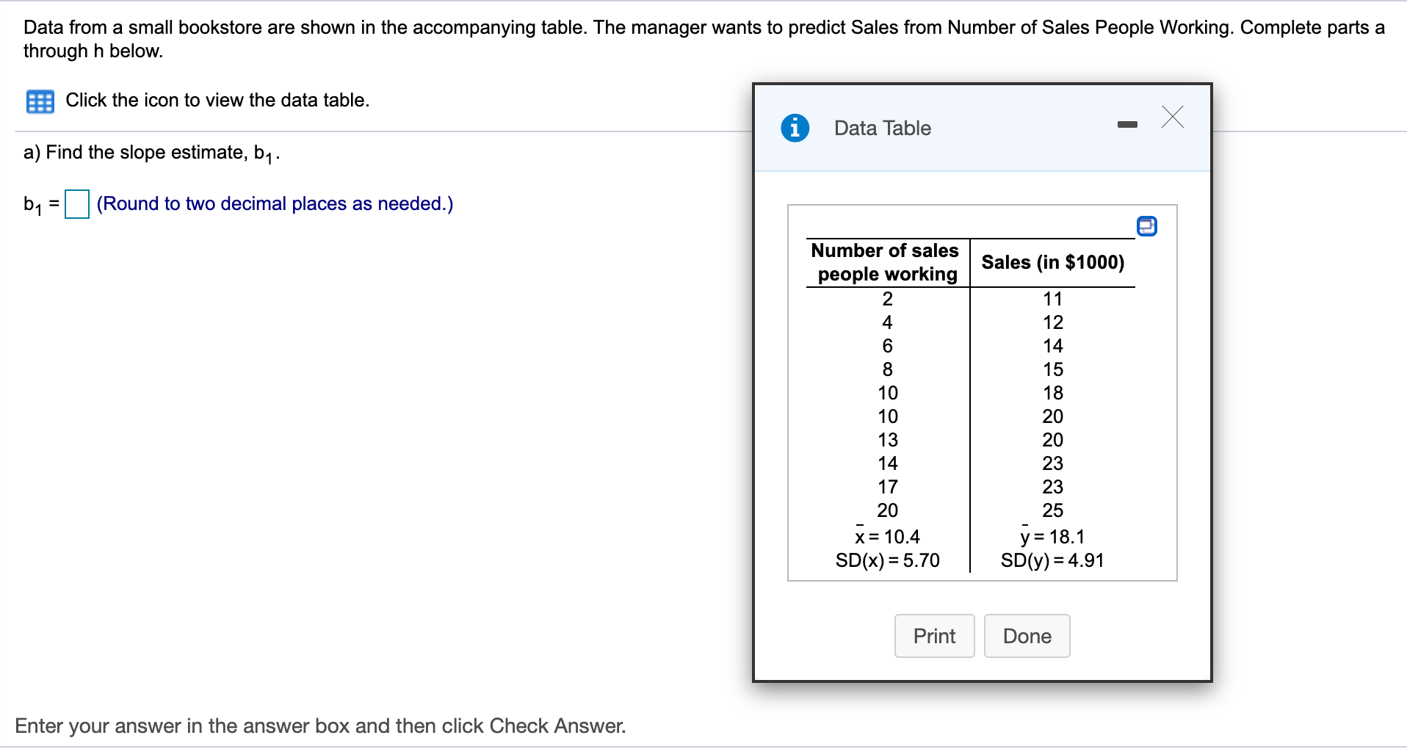Click 'Click the icon to view the data table' text
Screen dimensions: 1407x749
coord(217,100)
